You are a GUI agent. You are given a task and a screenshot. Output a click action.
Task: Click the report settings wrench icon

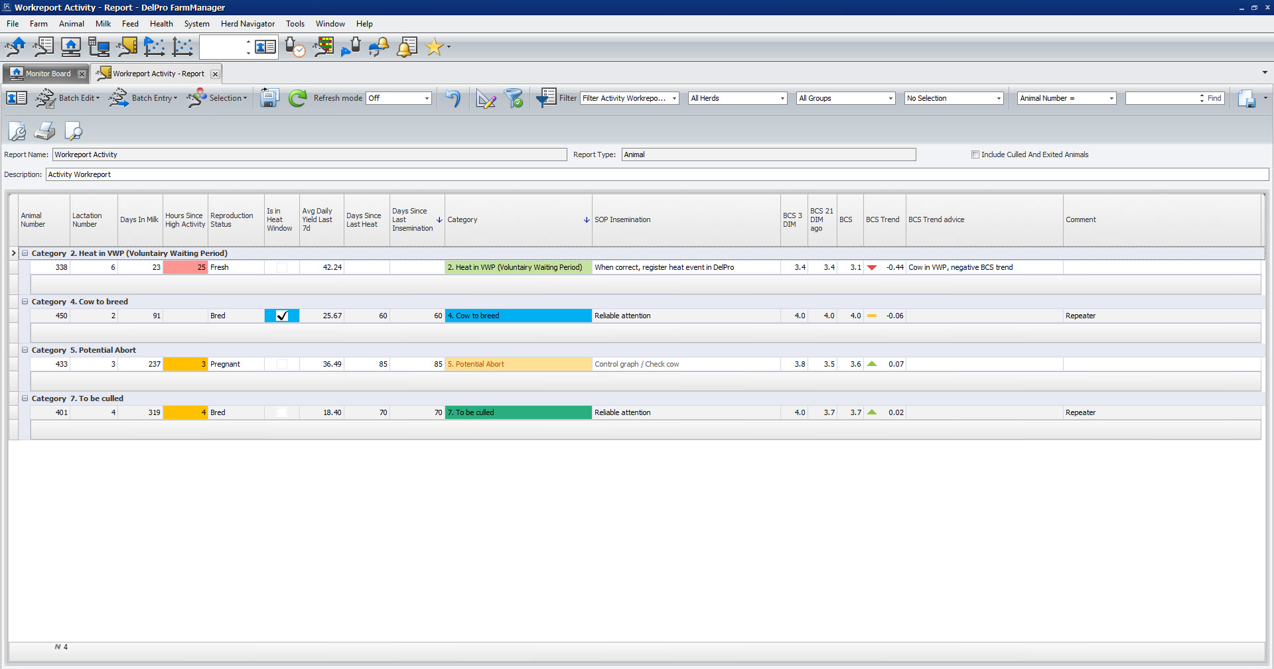click(17, 131)
